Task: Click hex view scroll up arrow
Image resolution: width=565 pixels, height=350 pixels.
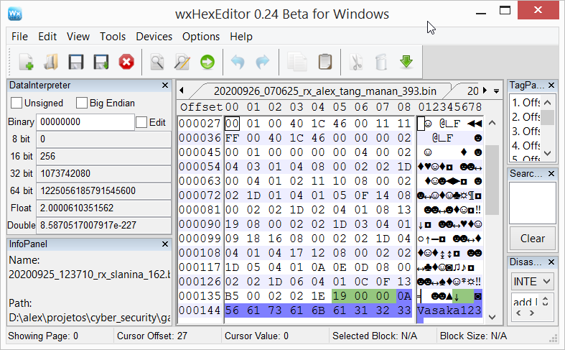Action: coord(492,123)
